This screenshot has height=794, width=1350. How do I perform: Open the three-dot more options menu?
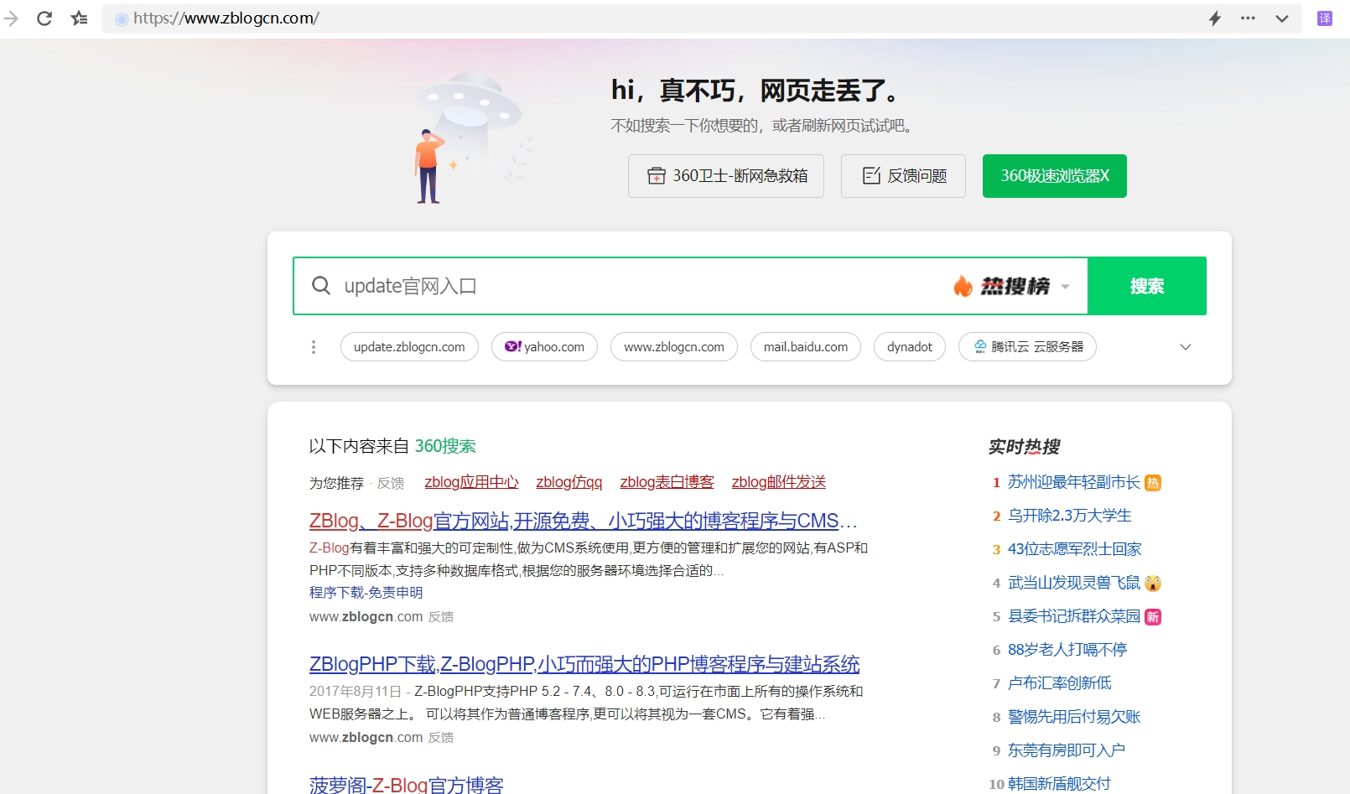(1249, 18)
